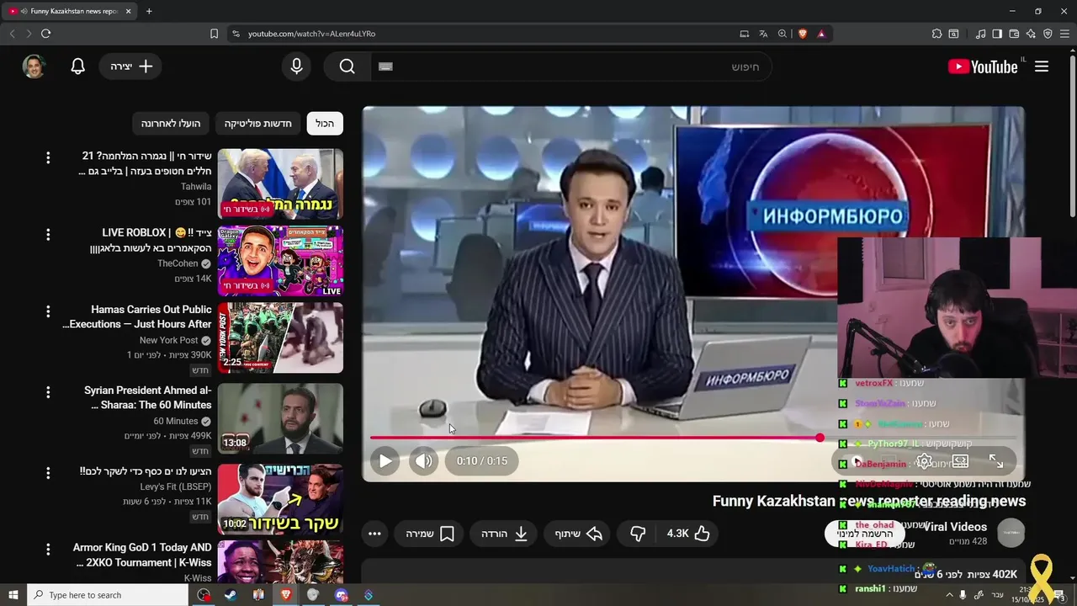The height and width of the screenshot is (606, 1077).
Task: Open Armor King GoD 1 Today video title
Action: coord(142,555)
